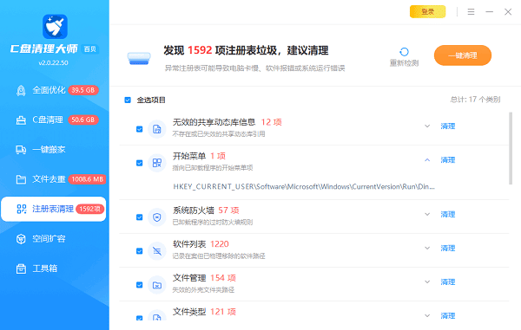521x330 pixels.
Task: Click the yellow 登录 button
Action: coord(427,12)
